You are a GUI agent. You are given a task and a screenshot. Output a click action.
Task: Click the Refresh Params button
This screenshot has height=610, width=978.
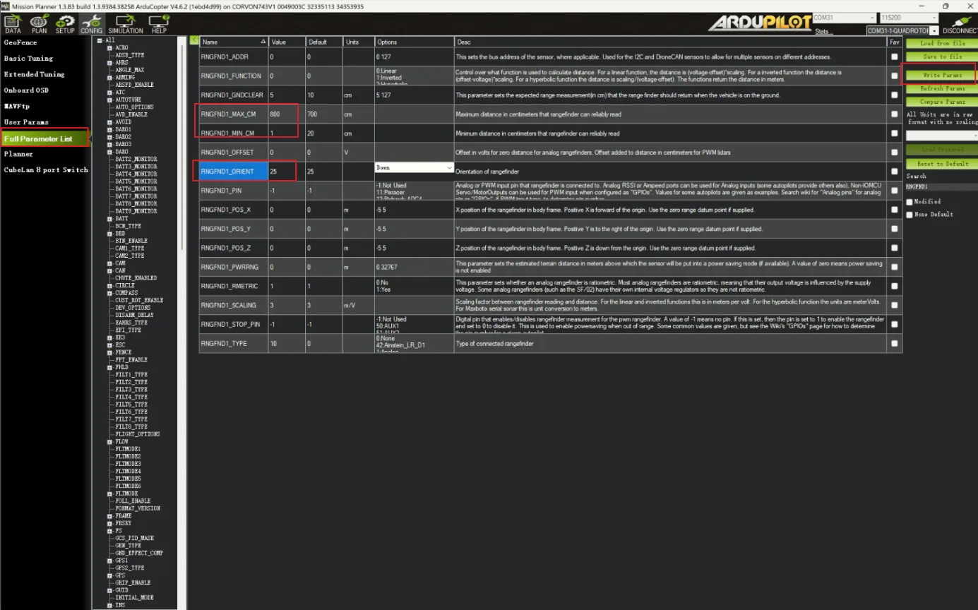coord(942,89)
